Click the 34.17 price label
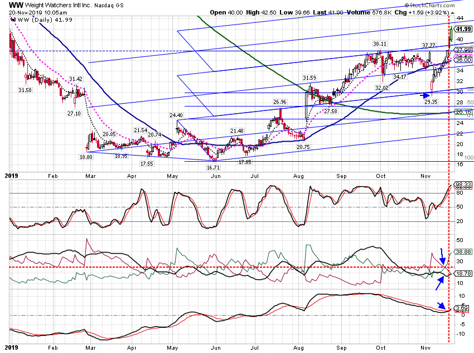 click(400, 77)
